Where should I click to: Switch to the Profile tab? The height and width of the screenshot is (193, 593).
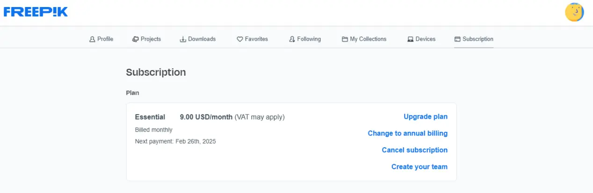pyautogui.click(x=101, y=39)
